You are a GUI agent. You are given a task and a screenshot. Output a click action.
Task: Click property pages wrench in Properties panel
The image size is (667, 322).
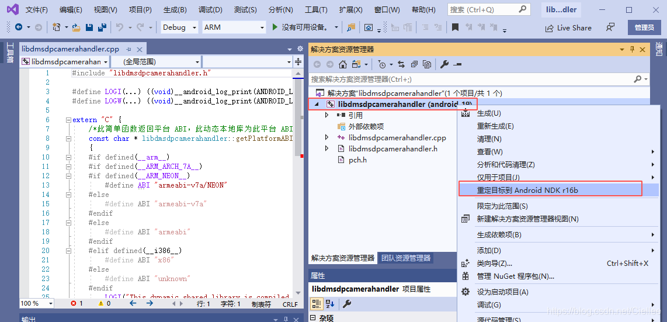[347, 304]
